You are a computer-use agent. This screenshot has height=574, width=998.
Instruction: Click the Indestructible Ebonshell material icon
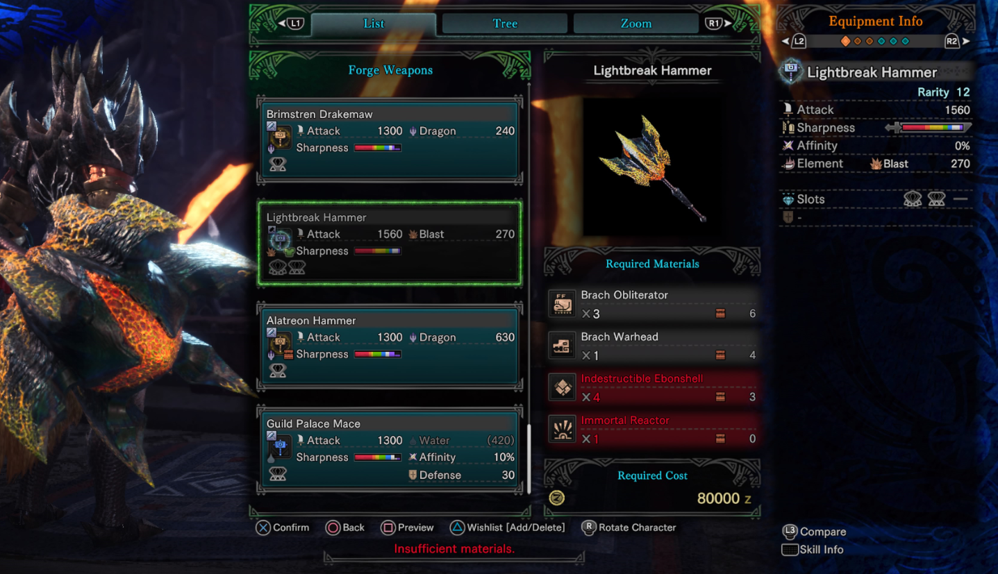point(562,387)
